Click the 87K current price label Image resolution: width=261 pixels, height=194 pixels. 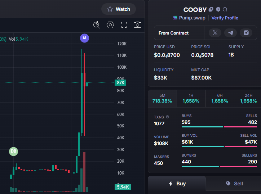click(120, 83)
